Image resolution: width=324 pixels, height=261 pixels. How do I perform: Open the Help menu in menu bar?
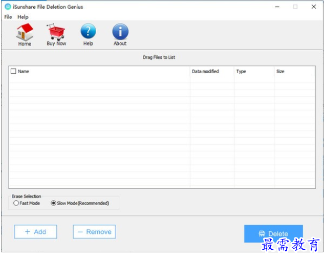tap(23, 17)
